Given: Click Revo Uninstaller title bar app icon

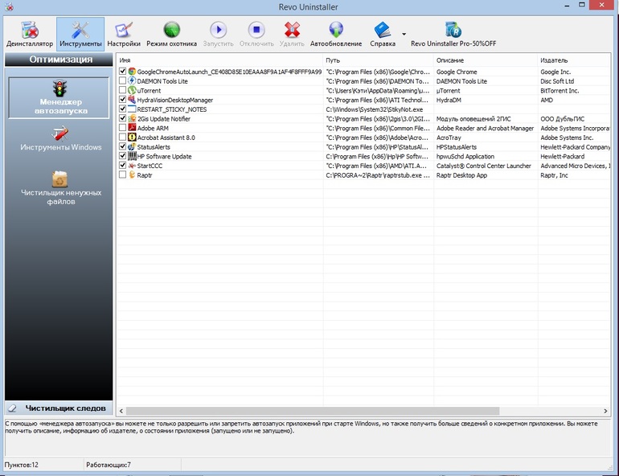Looking at the screenshot, I should click(x=9, y=6).
